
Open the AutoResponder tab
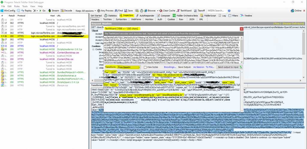pyautogui.click(x=145, y=16)
